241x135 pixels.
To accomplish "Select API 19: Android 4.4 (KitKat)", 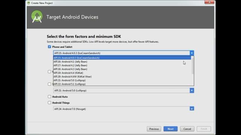I will point(122,73).
